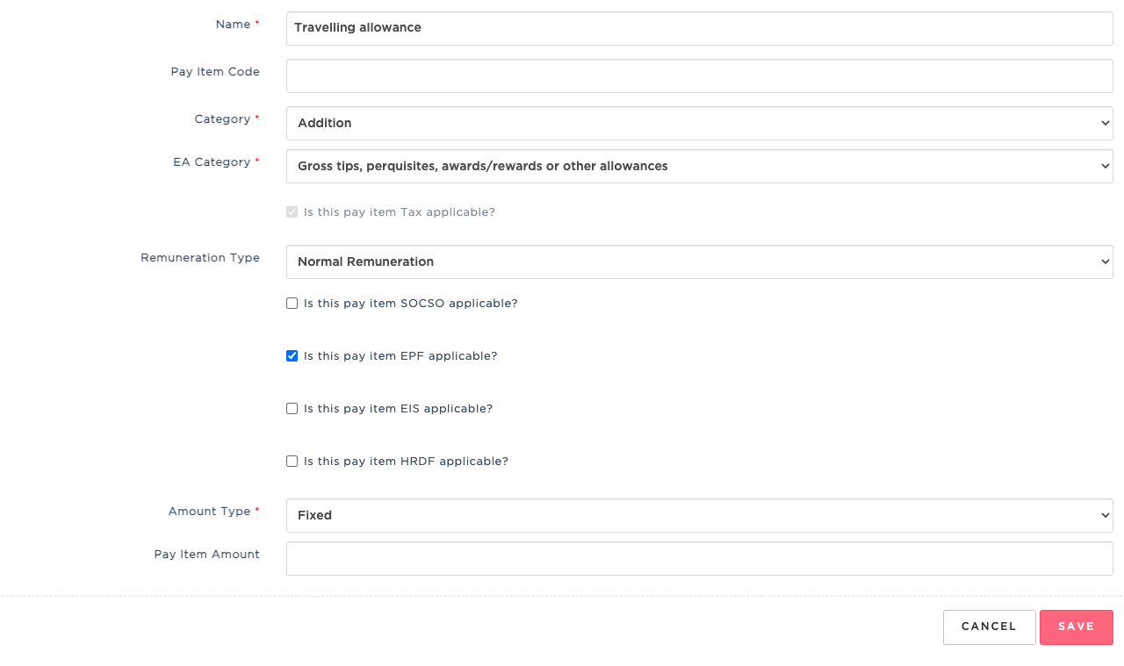
Task: Expand the EA Category dropdown
Action: click(699, 166)
